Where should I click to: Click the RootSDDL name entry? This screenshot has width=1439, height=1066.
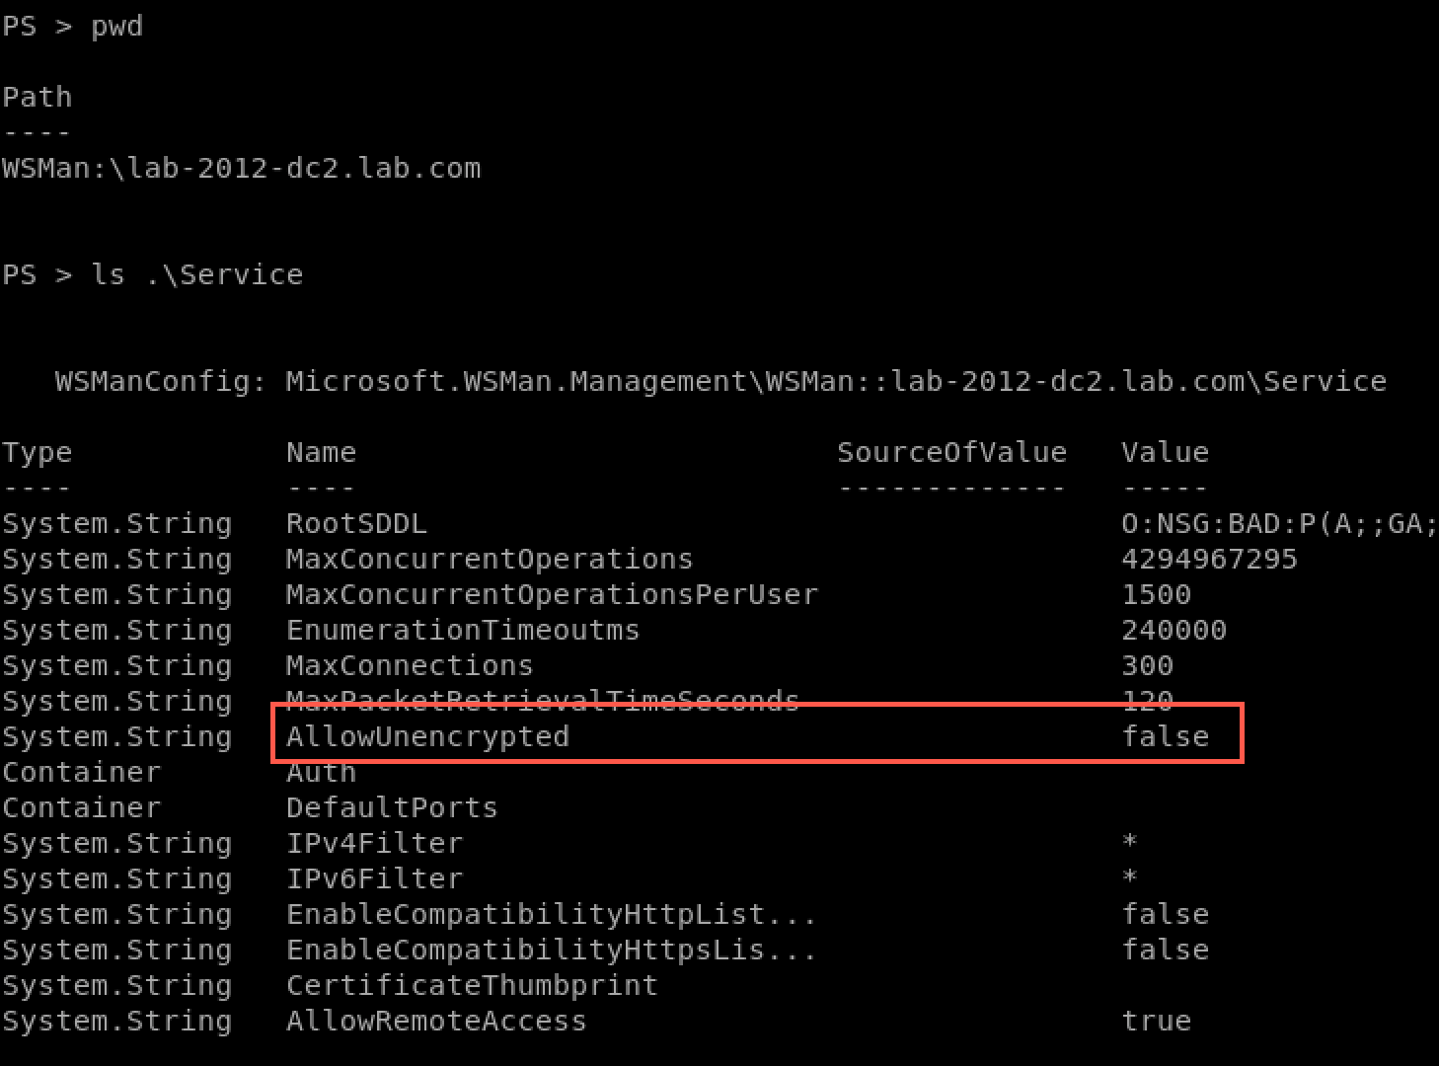tap(356, 523)
